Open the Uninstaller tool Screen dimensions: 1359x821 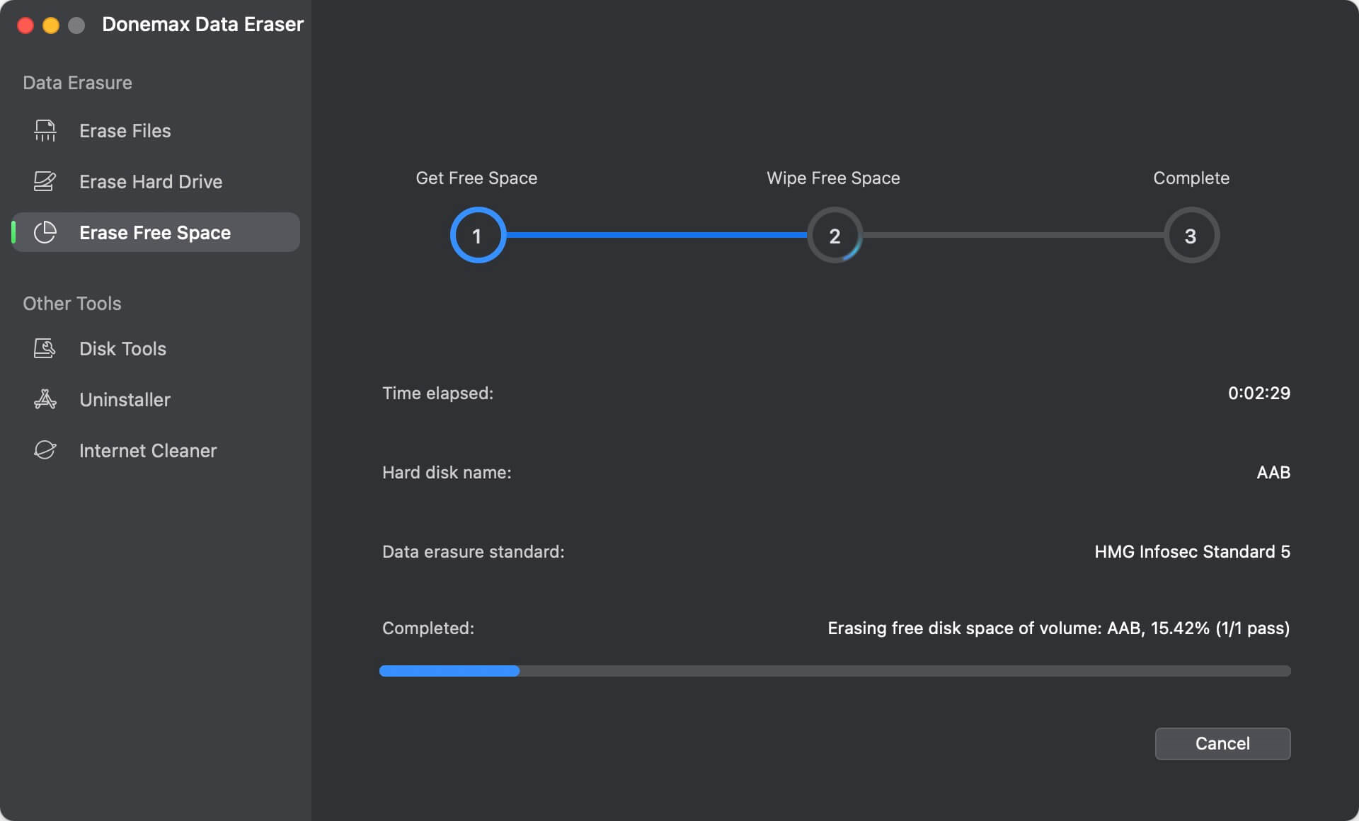(x=125, y=400)
